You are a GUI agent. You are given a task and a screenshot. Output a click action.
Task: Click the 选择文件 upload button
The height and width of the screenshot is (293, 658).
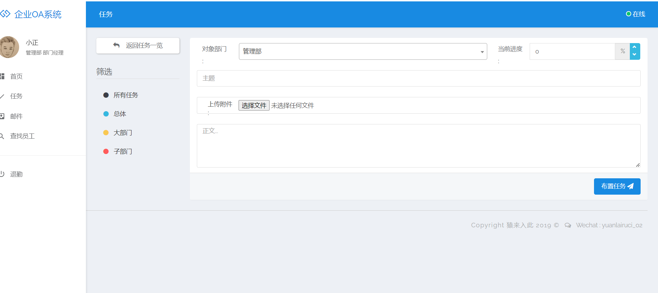click(254, 105)
